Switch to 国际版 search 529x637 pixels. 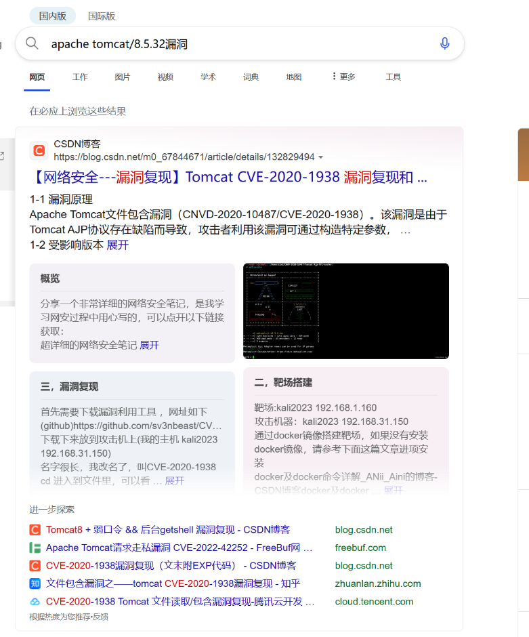pyautogui.click(x=102, y=16)
